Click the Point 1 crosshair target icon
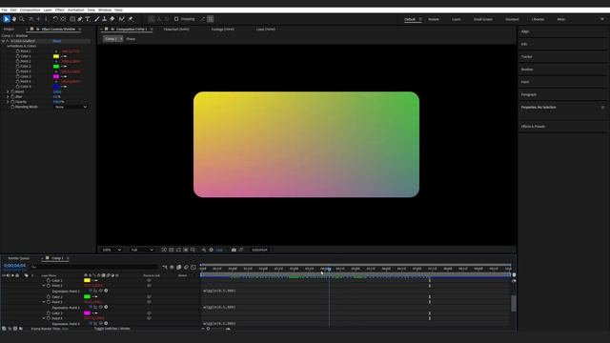Image resolution: width=610 pixels, height=343 pixels. [x=56, y=50]
